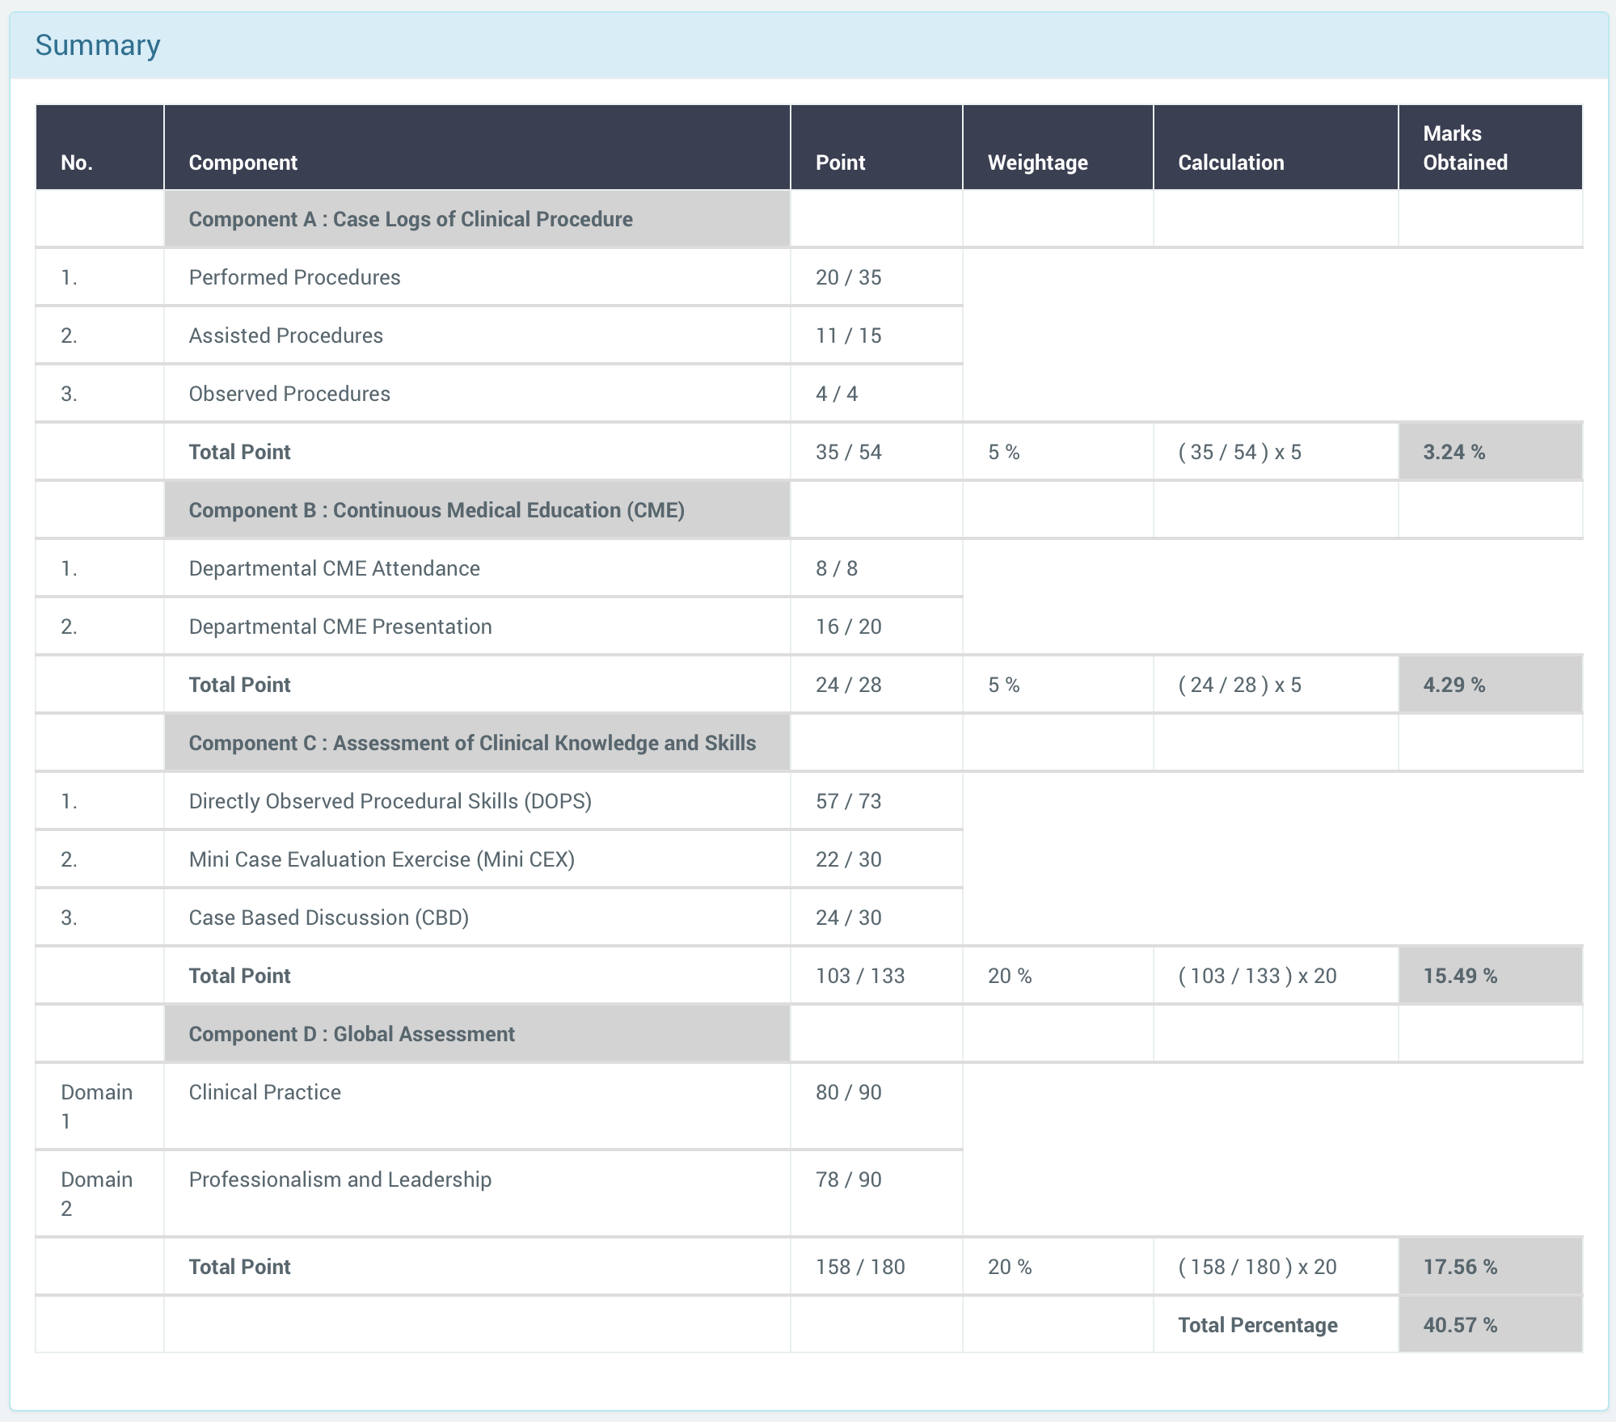Click the 15.49 % marks obtained cell
The height and width of the screenshot is (1422, 1616).
1460,976
